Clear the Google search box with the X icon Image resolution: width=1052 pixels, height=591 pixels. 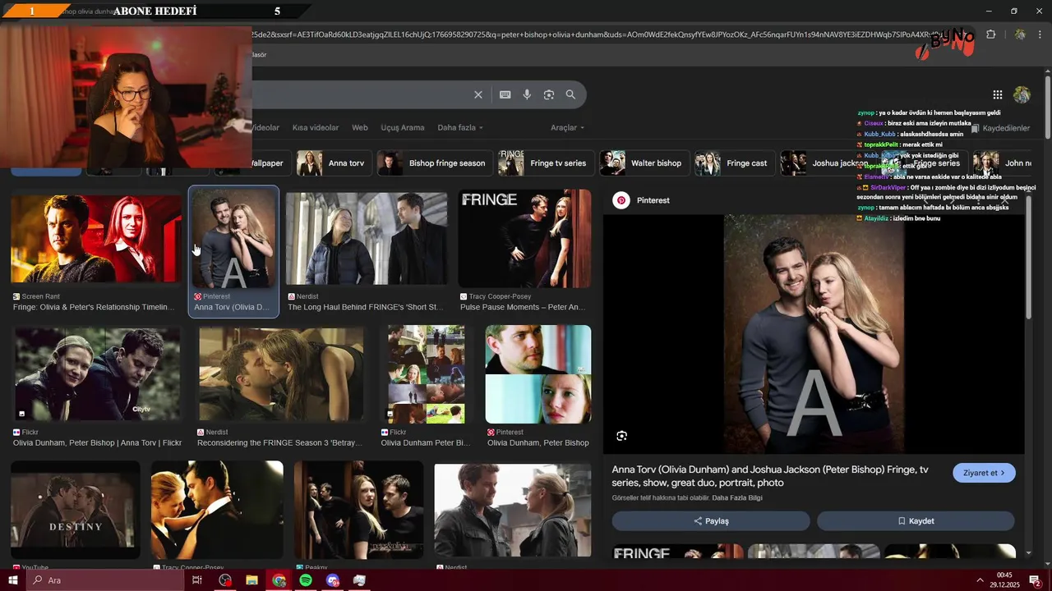(x=478, y=95)
